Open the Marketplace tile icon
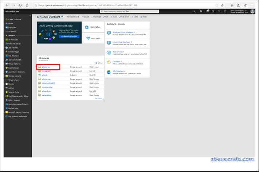Screen dimensions: 260x172 click(x=87, y=27)
